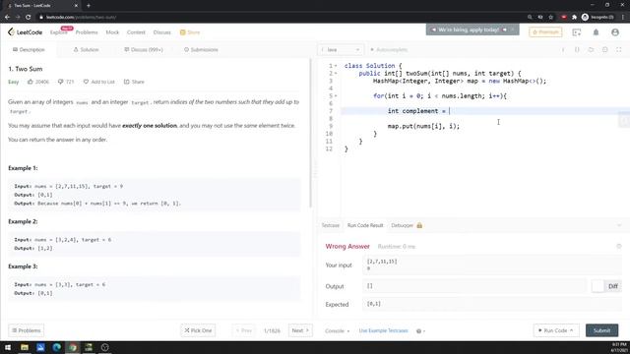Viewport: 630px width, 354px height.
Task: Open Problems in top navigation
Action: (x=87, y=32)
